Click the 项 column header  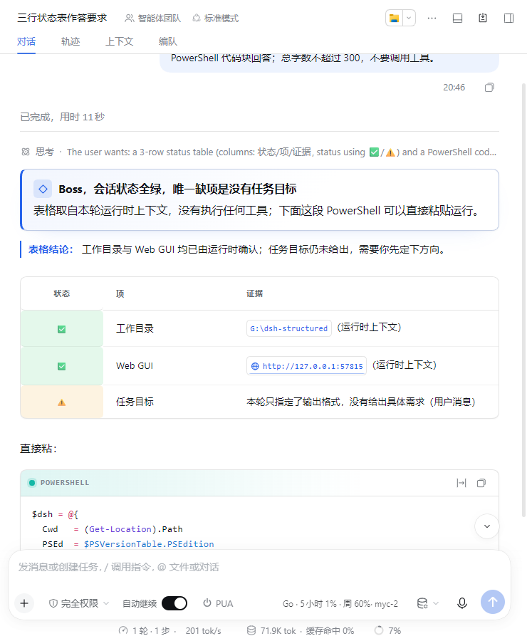pos(120,293)
